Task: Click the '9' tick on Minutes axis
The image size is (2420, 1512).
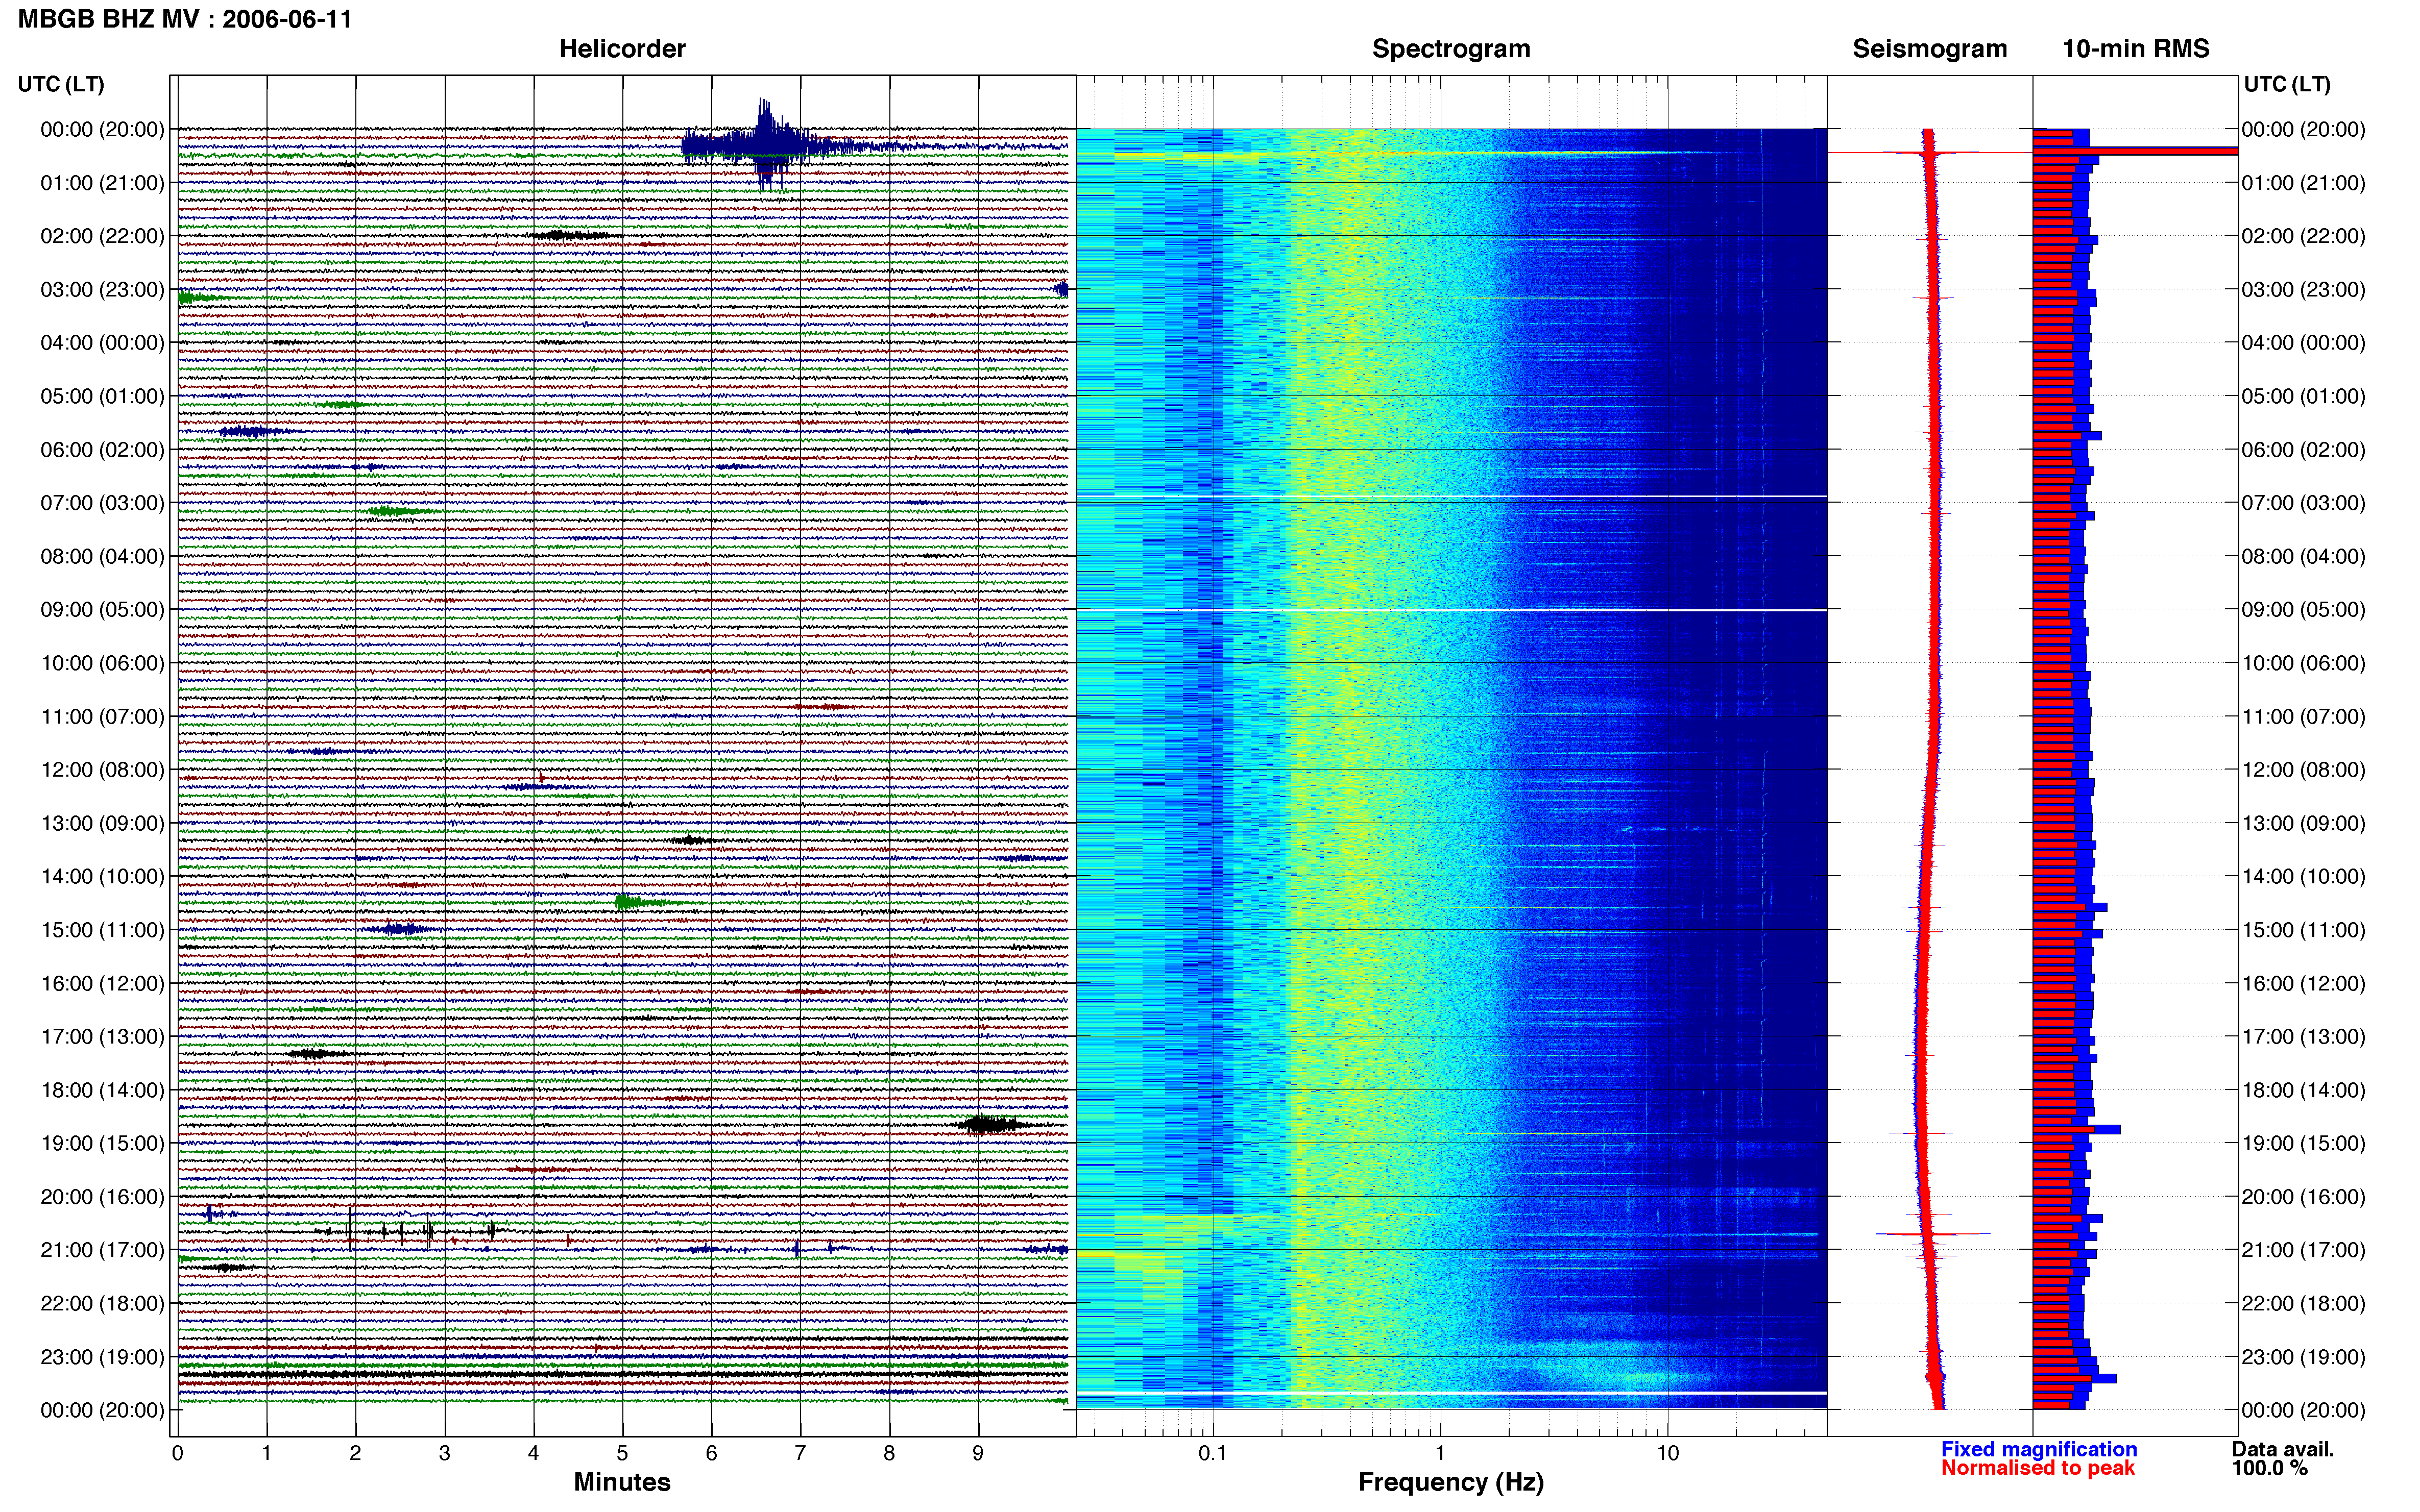Action: 978,1454
